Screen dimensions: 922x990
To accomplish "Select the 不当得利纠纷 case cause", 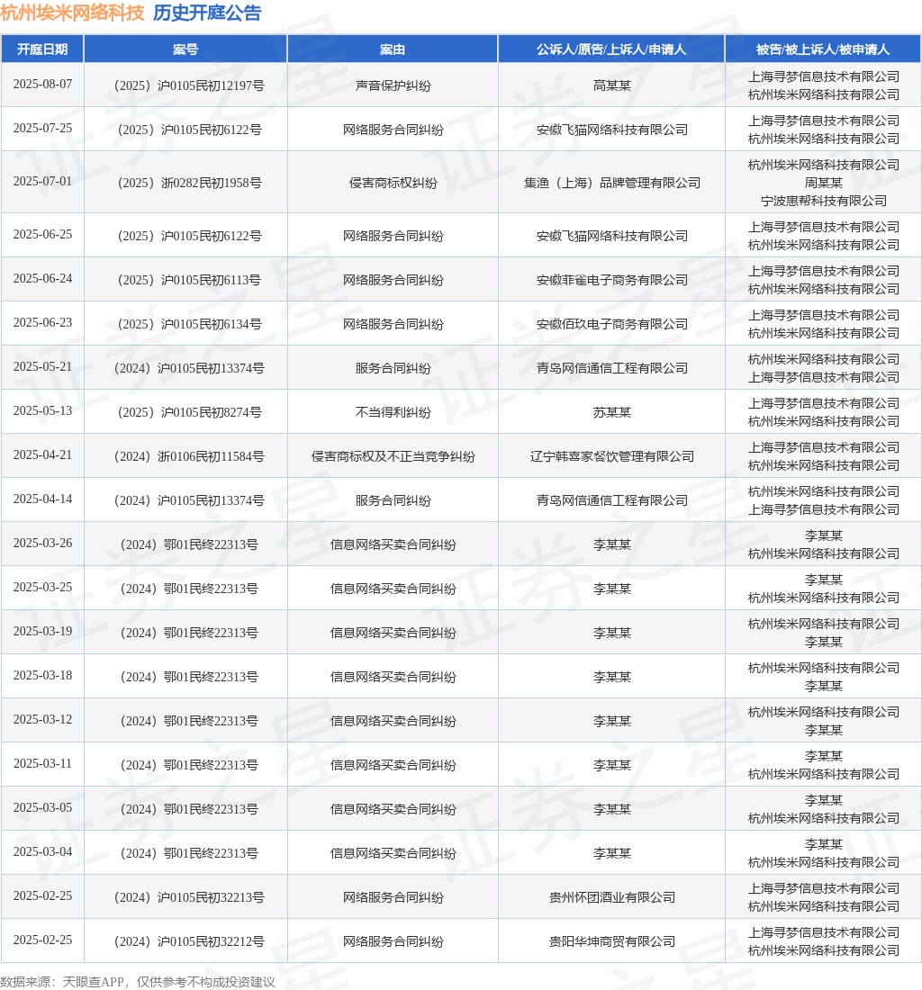I will [393, 412].
